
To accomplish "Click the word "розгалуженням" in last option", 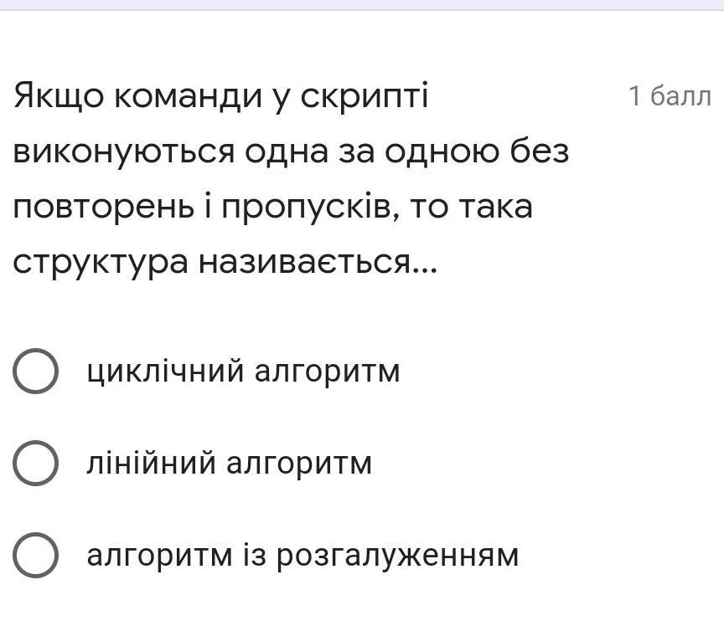I will coord(399,555).
